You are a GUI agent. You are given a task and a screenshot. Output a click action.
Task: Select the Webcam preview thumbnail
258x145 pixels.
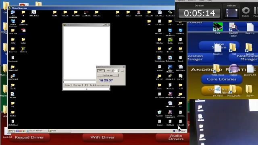click(232, 13)
